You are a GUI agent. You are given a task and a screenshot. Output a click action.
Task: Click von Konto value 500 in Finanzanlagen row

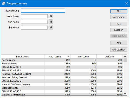(94, 64)
